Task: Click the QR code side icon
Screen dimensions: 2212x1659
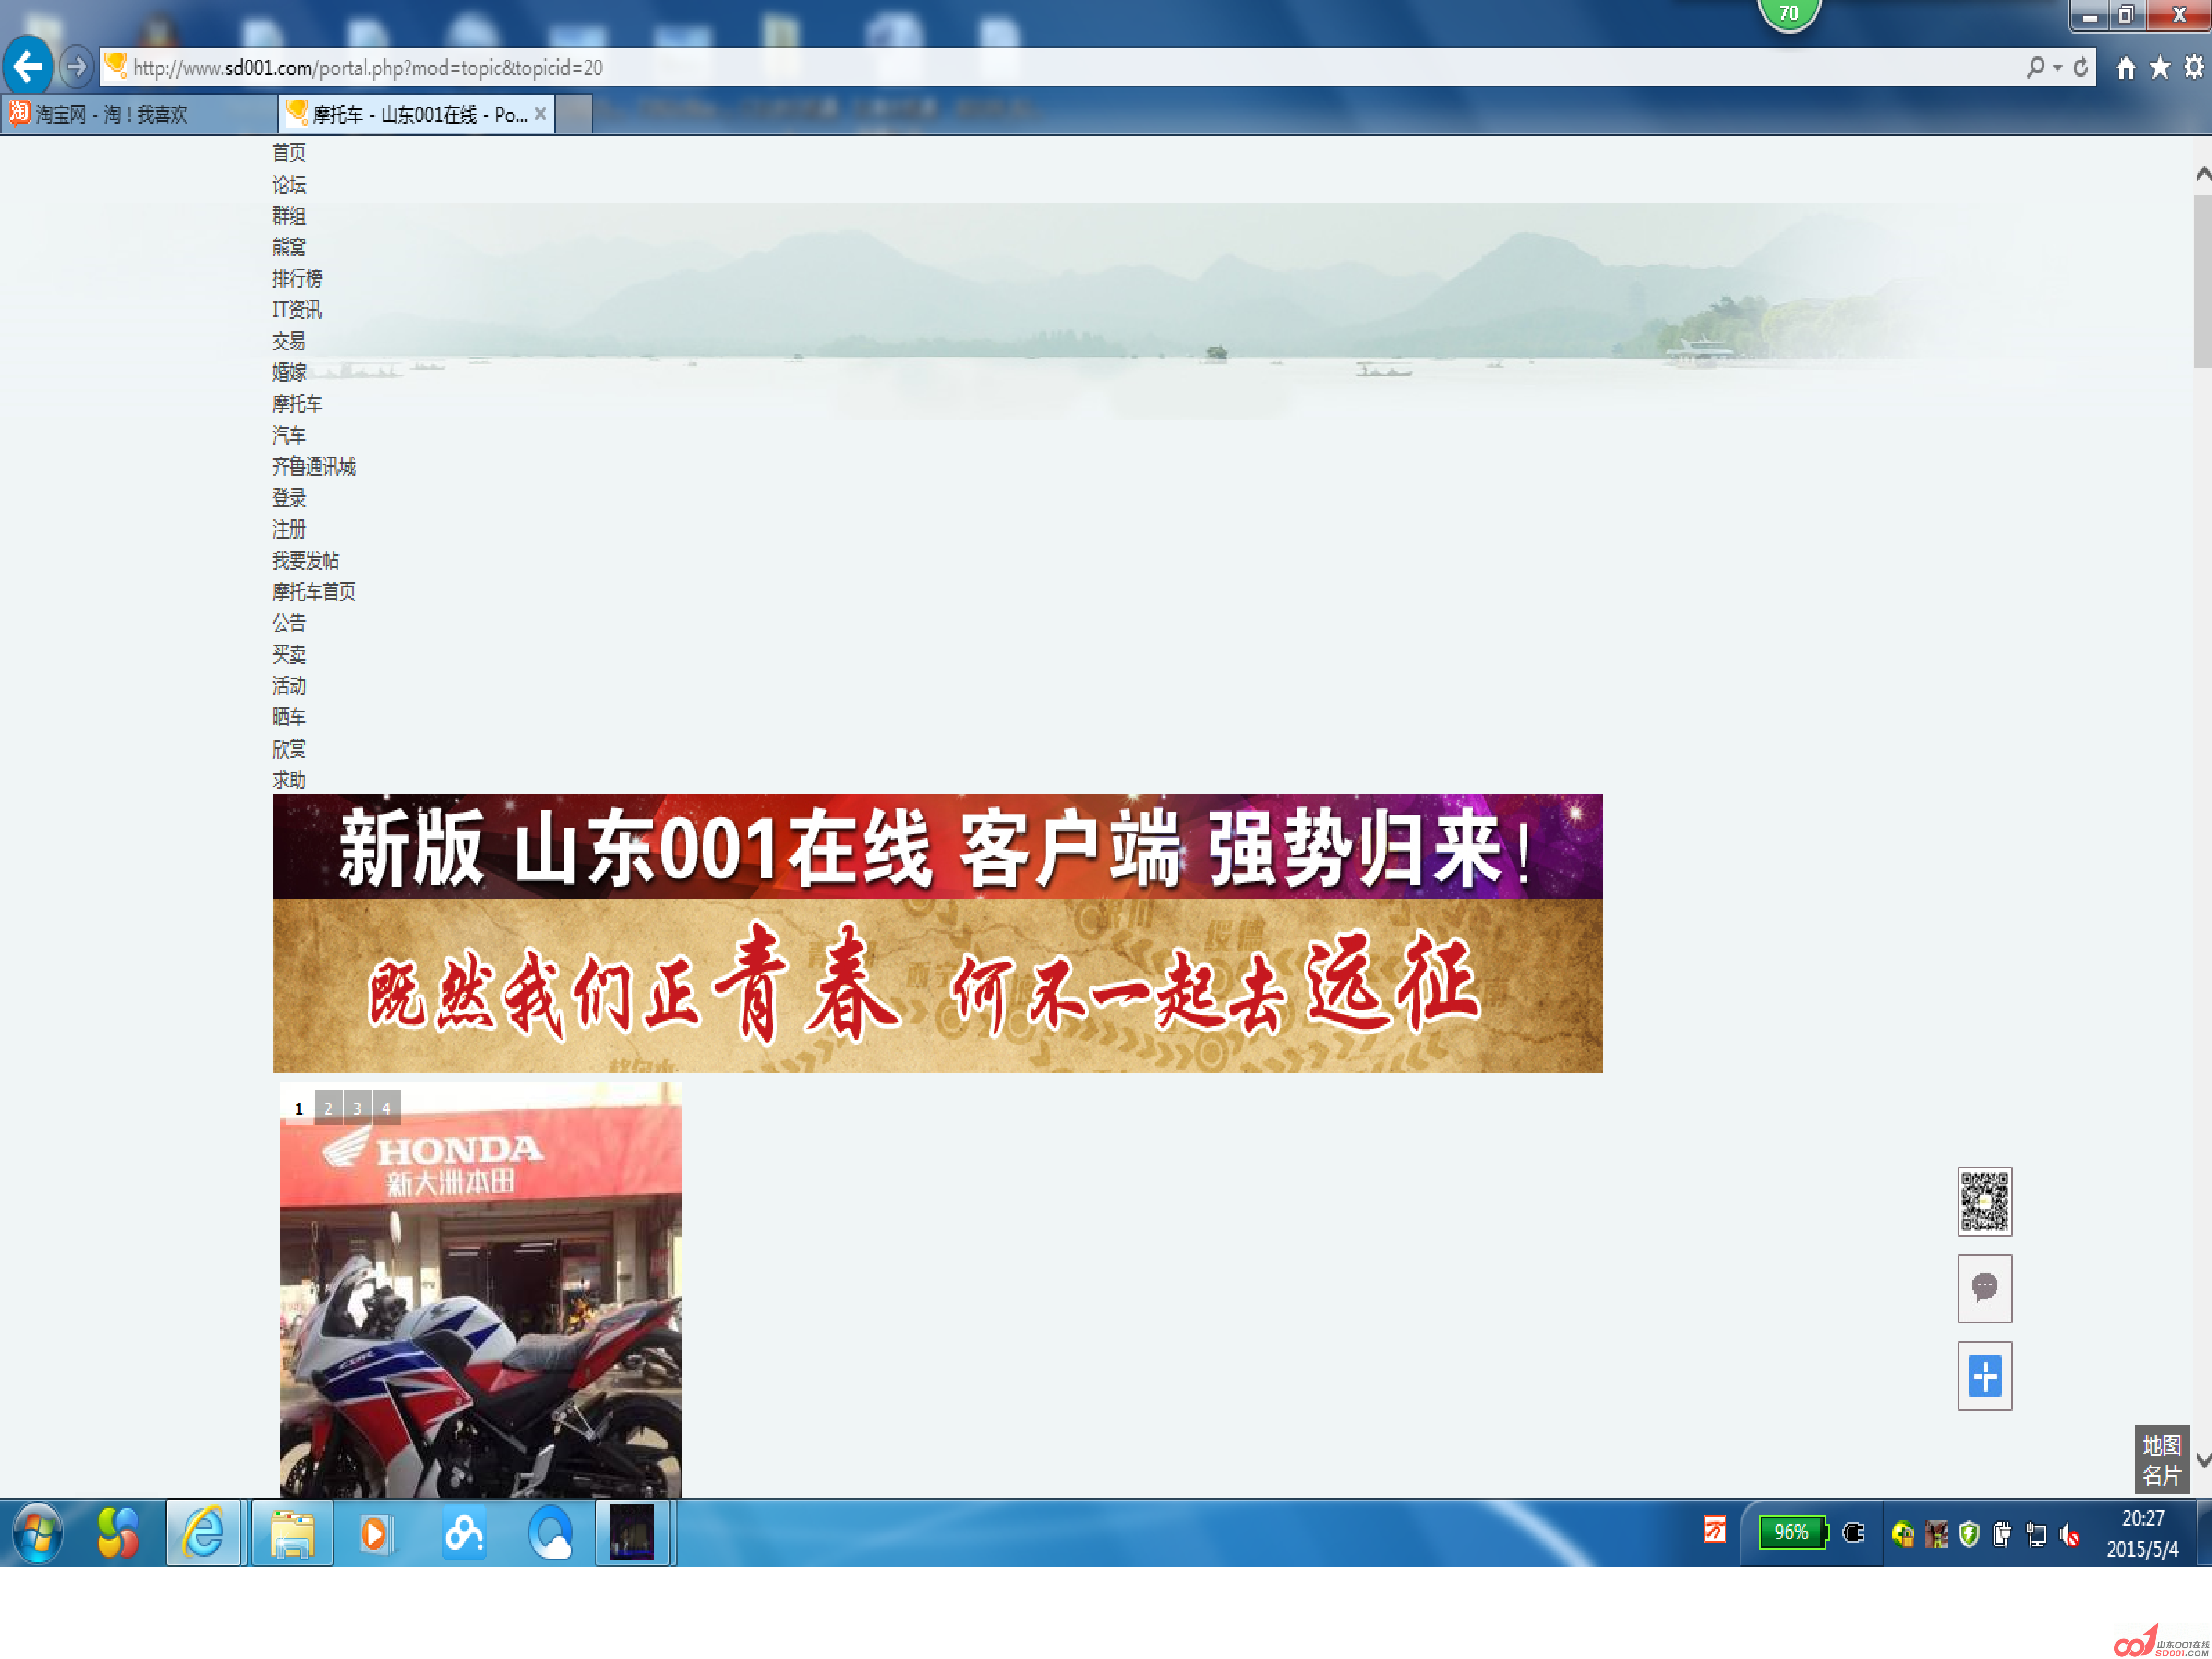Action: coord(1984,1201)
